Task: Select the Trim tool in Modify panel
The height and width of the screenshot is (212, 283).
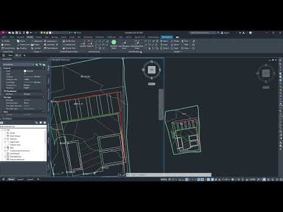Action: pyautogui.click(x=185, y=41)
